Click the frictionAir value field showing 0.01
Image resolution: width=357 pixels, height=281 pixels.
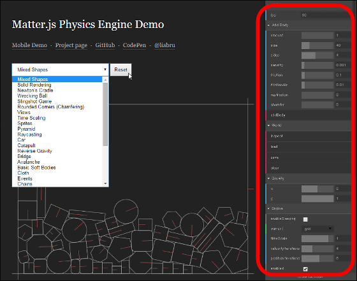[x=343, y=85]
